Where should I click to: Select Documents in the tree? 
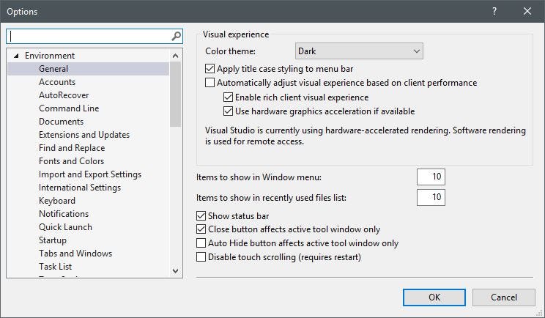[x=62, y=122]
